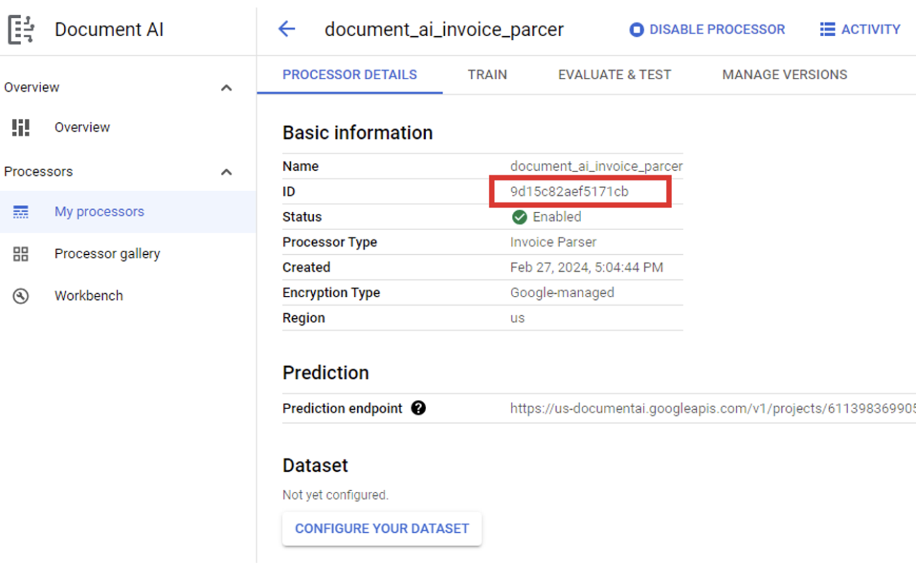This screenshot has height=564, width=916.
Task: Click the page title document_ai_invoice_parcer
Action: coord(444,30)
